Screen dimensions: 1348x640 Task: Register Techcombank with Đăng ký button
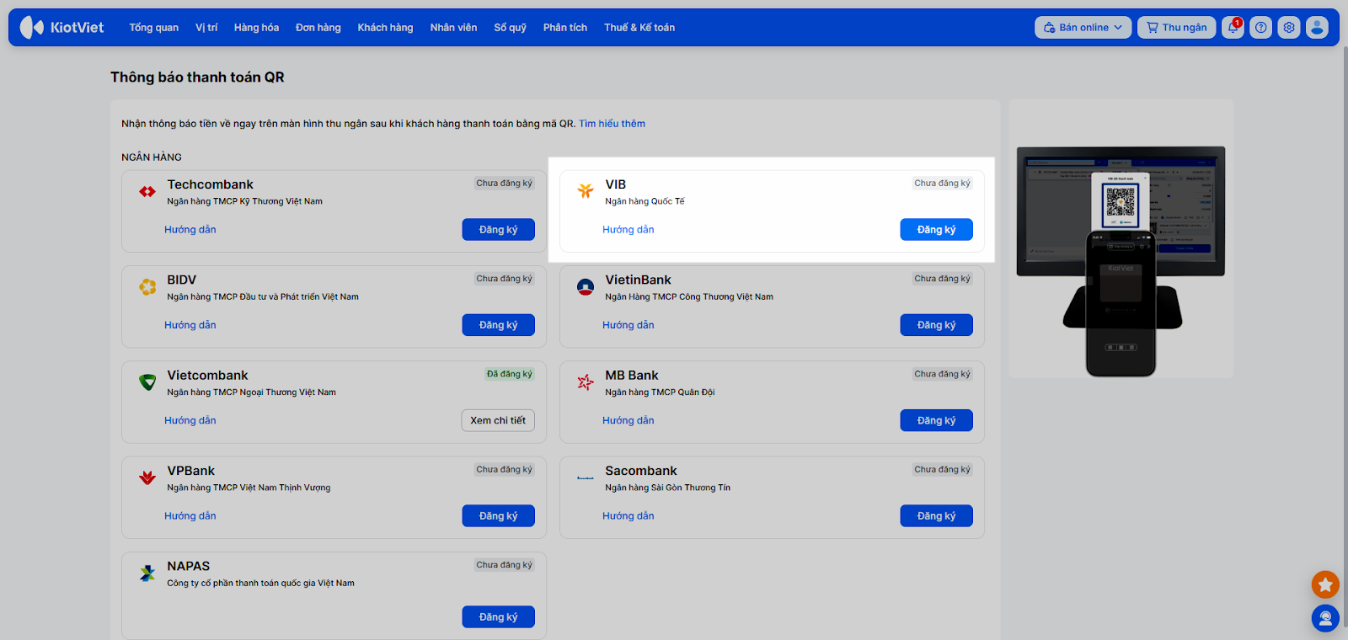click(x=498, y=230)
